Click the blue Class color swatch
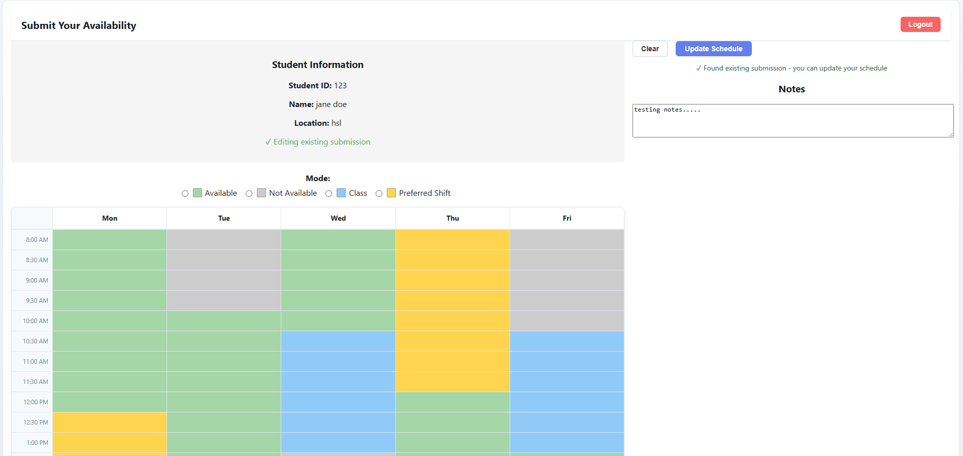The image size is (963, 456). [341, 193]
